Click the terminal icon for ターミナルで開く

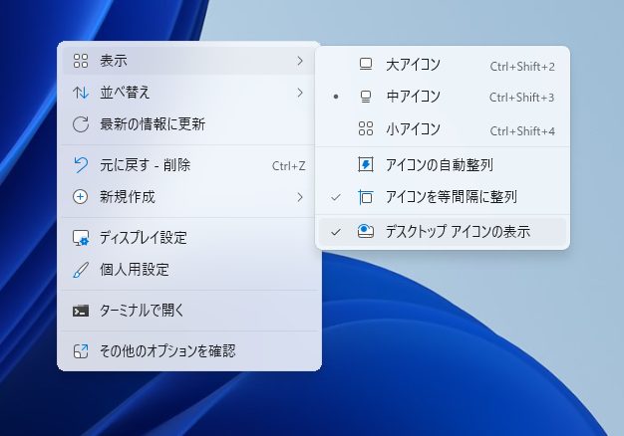pos(81,311)
